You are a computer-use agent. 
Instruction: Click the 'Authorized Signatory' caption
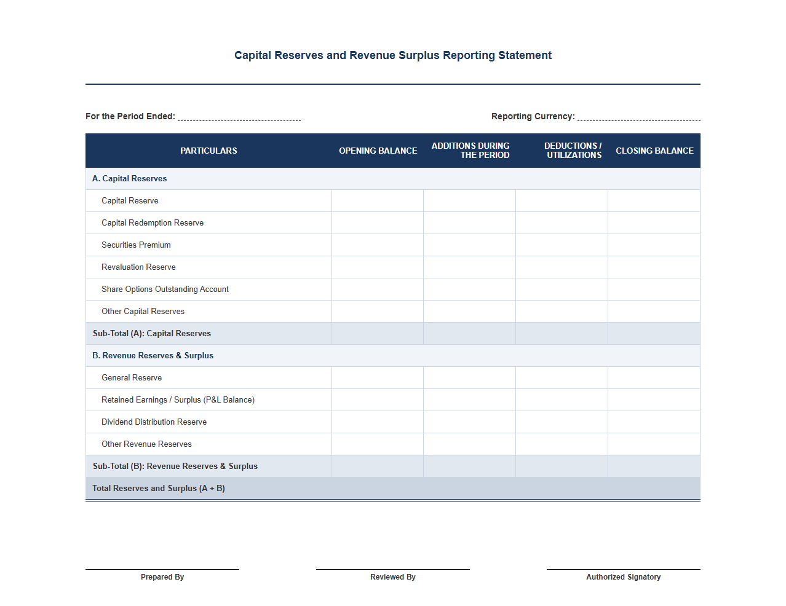tap(624, 577)
